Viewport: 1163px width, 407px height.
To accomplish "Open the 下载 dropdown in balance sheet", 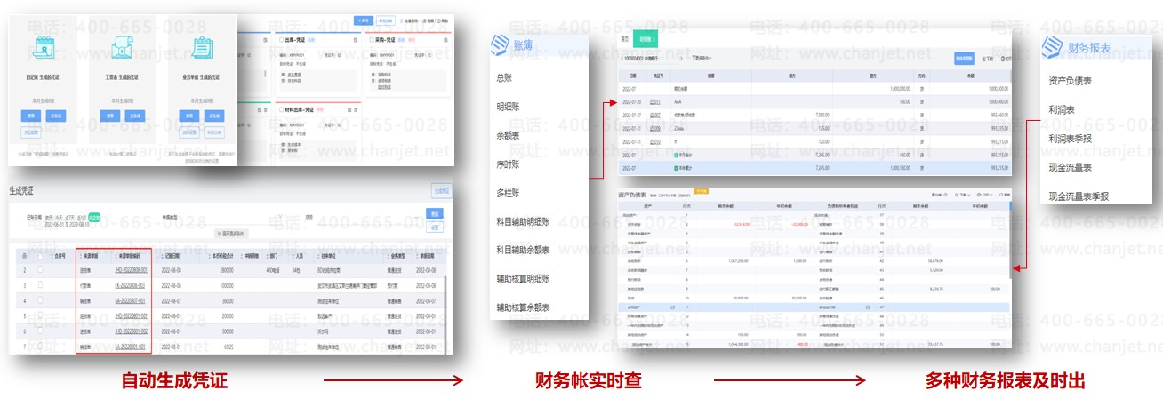I will pos(965,194).
